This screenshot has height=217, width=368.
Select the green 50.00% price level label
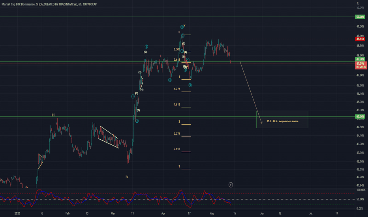360,17
